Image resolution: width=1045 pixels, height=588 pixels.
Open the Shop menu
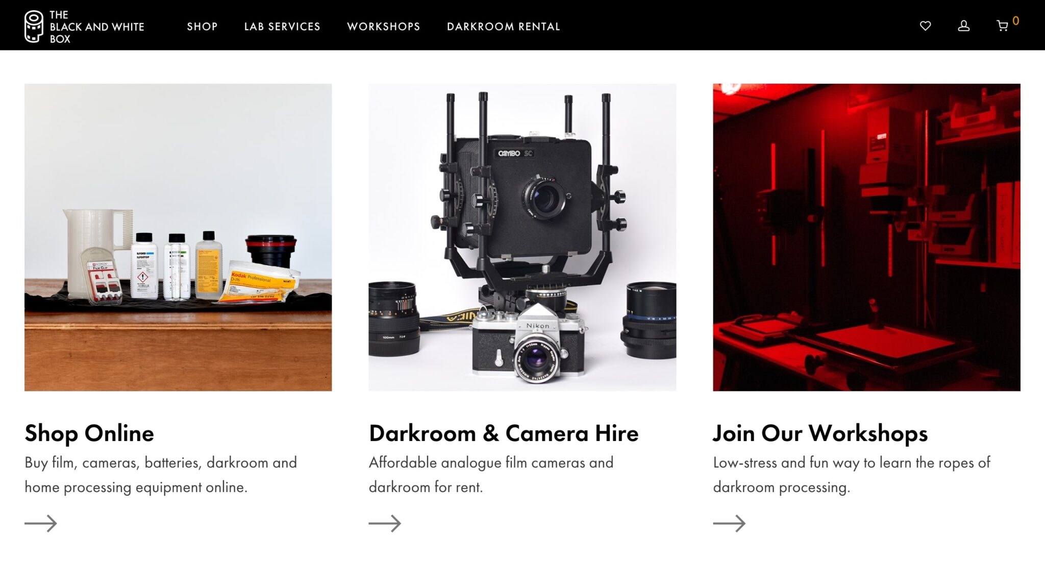click(202, 27)
